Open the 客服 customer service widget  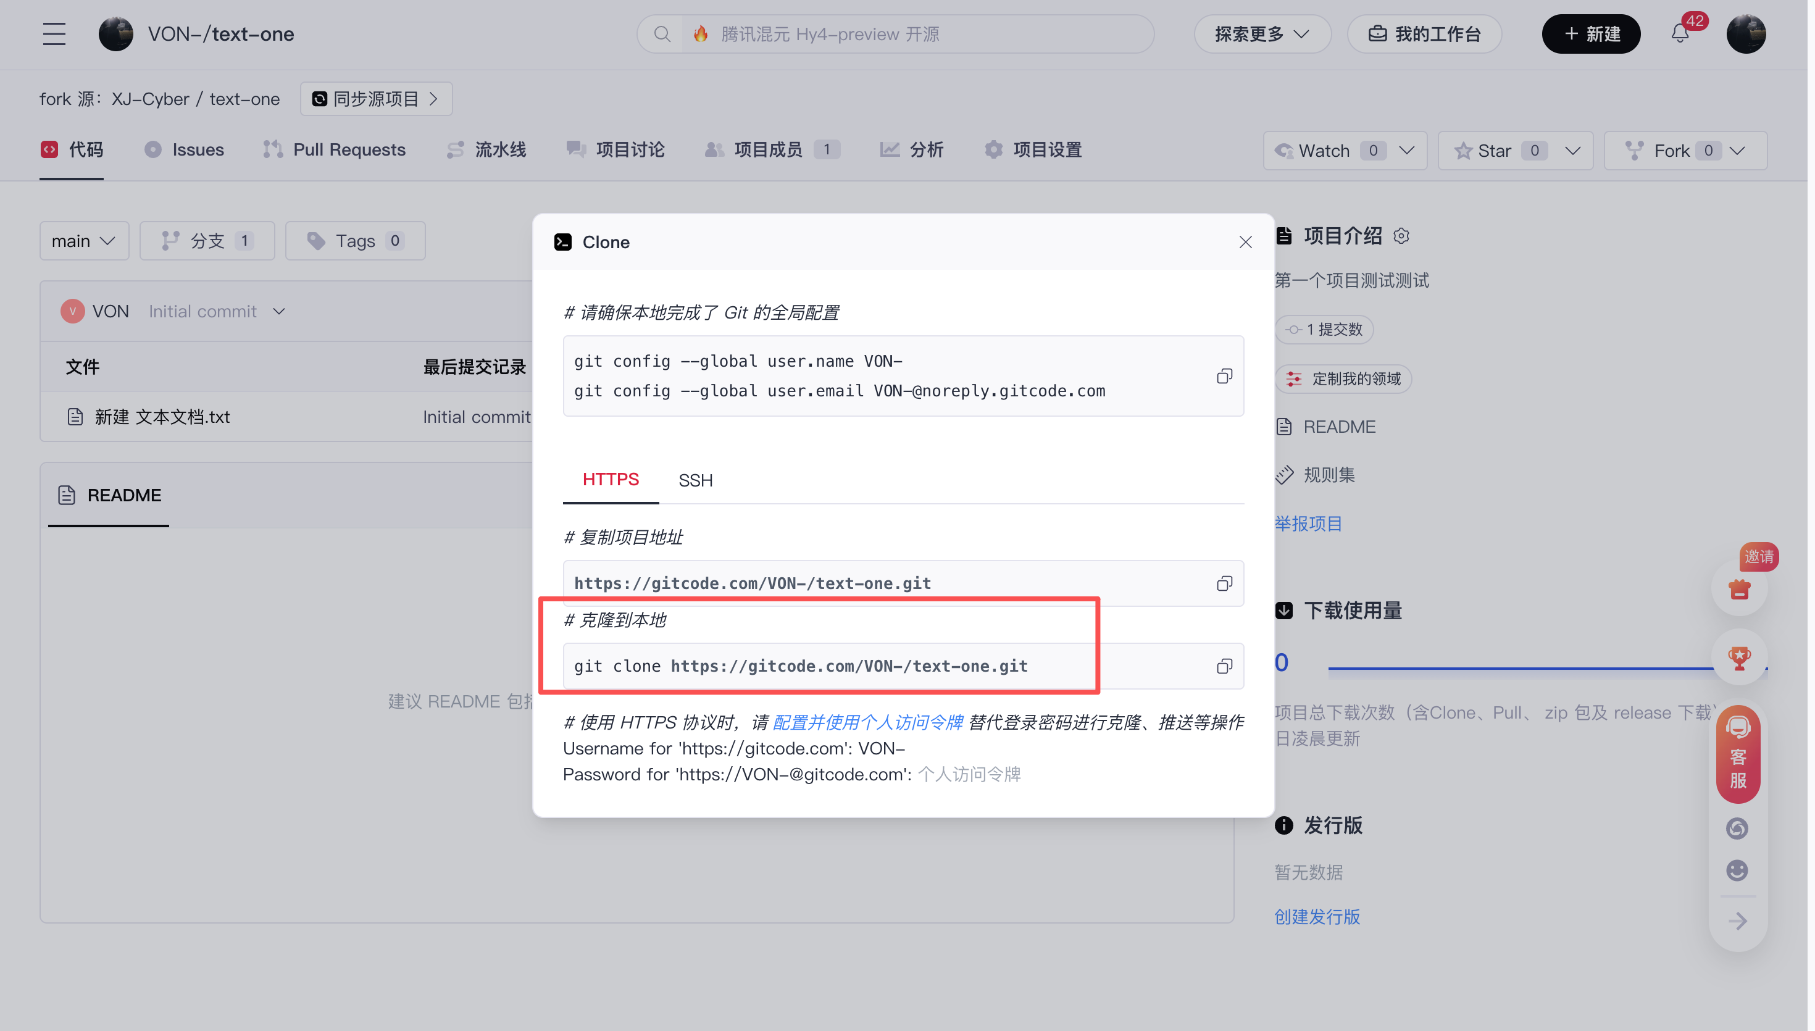pos(1738,755)
